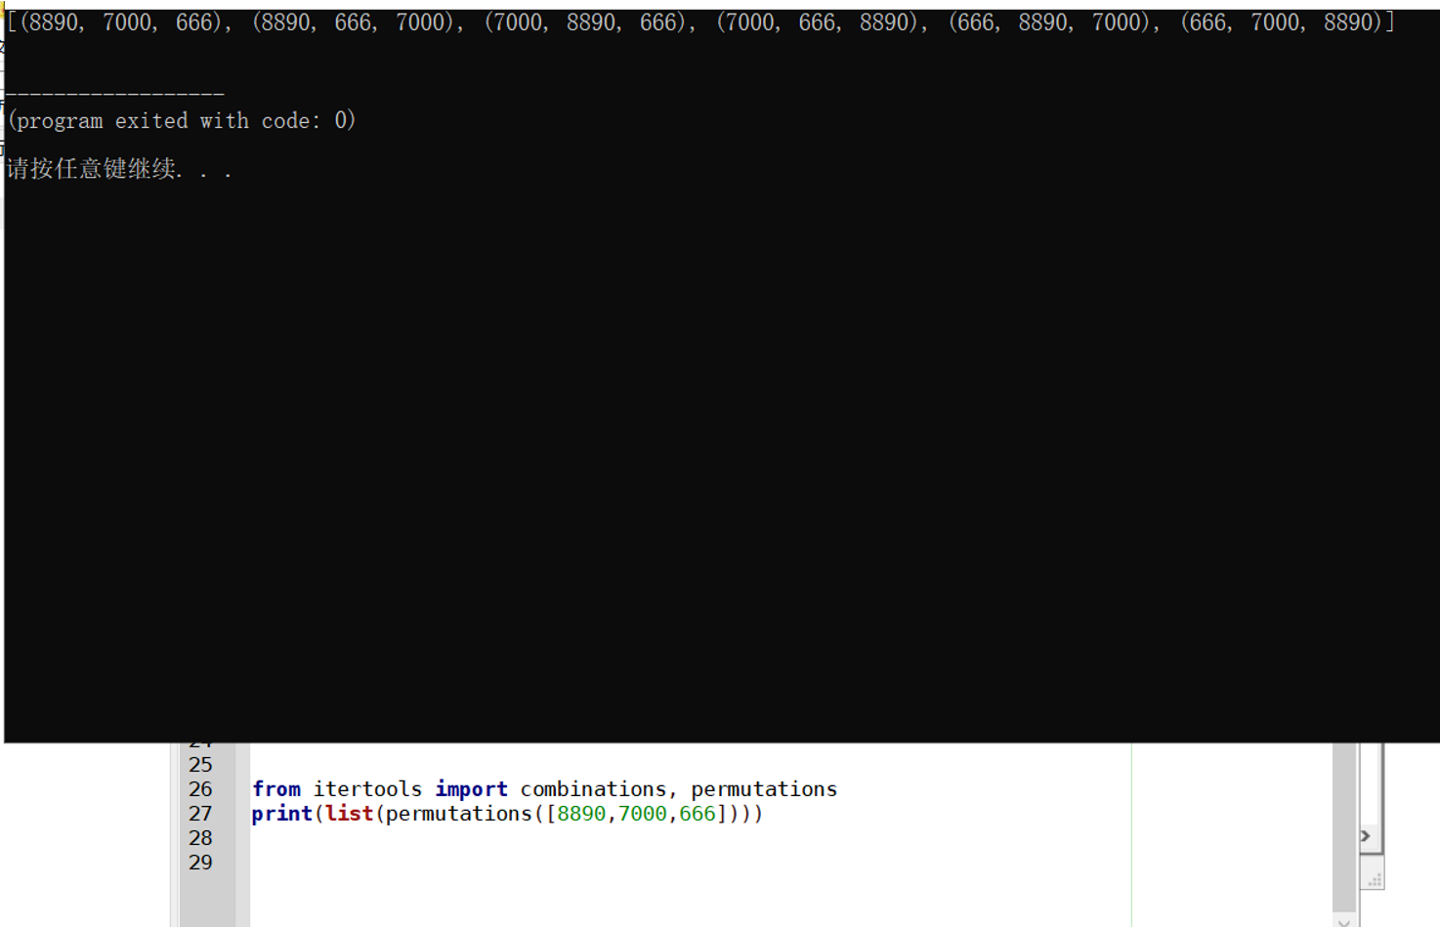Click line number 27 in the gutter
Screen dimensions: 1440x928
coord(200,814)
